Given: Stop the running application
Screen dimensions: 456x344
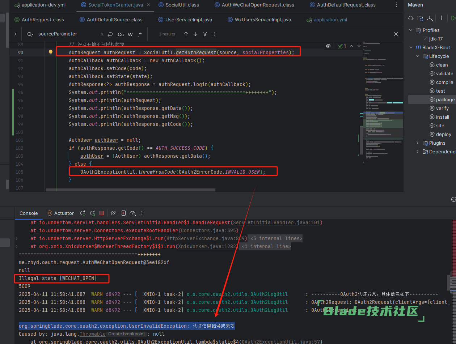Looking at the screenshot, I should [x=102, y=213].
